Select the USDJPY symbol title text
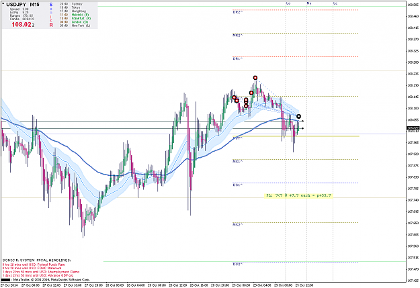 click(x=16, y=5)
